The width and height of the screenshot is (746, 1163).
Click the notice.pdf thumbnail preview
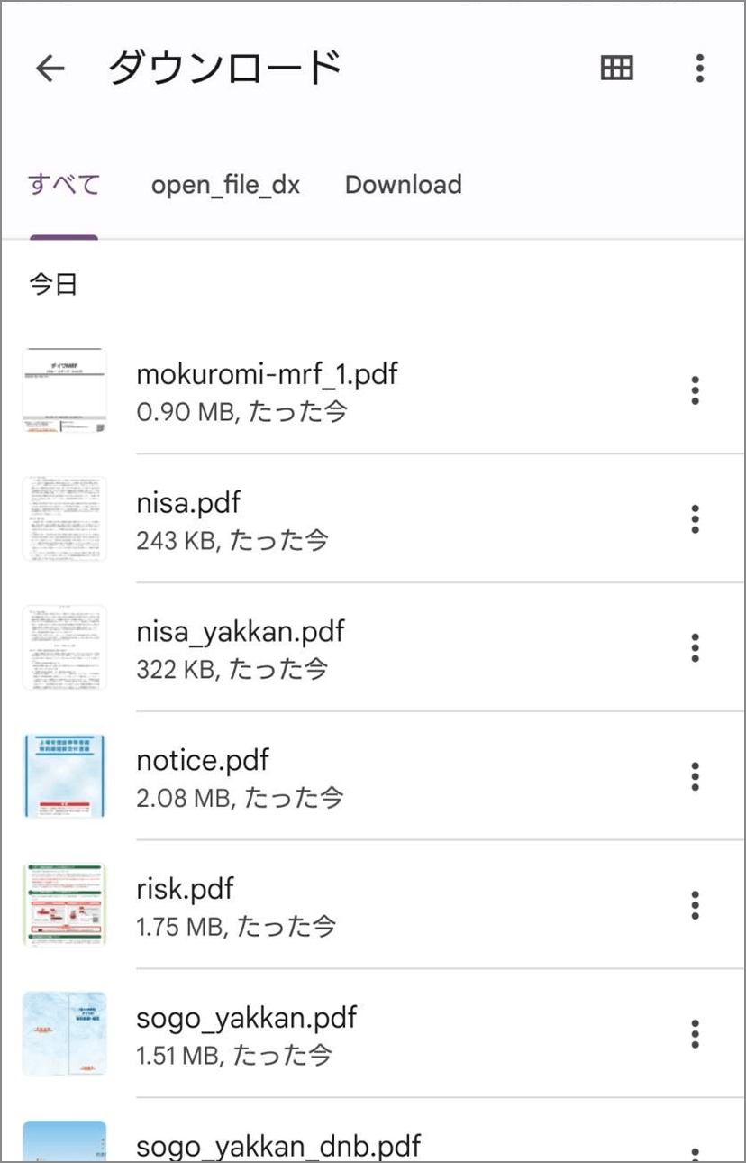point(64,776)
